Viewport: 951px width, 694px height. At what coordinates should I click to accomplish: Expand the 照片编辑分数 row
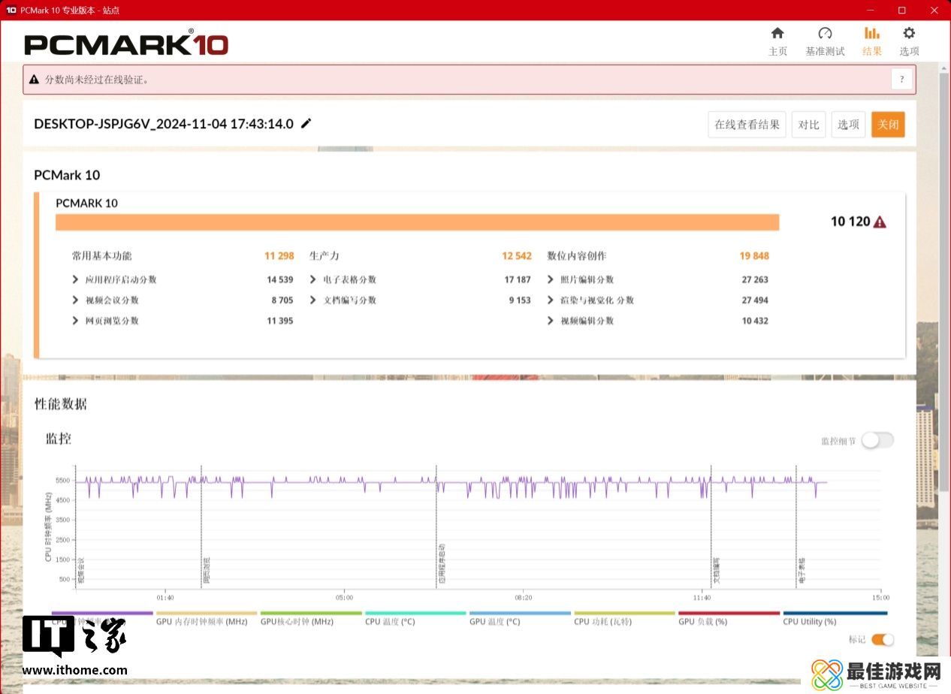coord(551,279)
